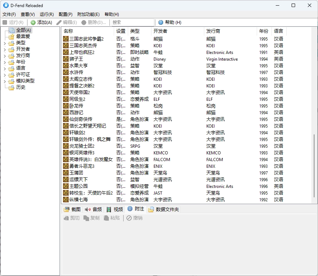
Task: Expand the 许可证 tree node
Action: pos(5,75)
